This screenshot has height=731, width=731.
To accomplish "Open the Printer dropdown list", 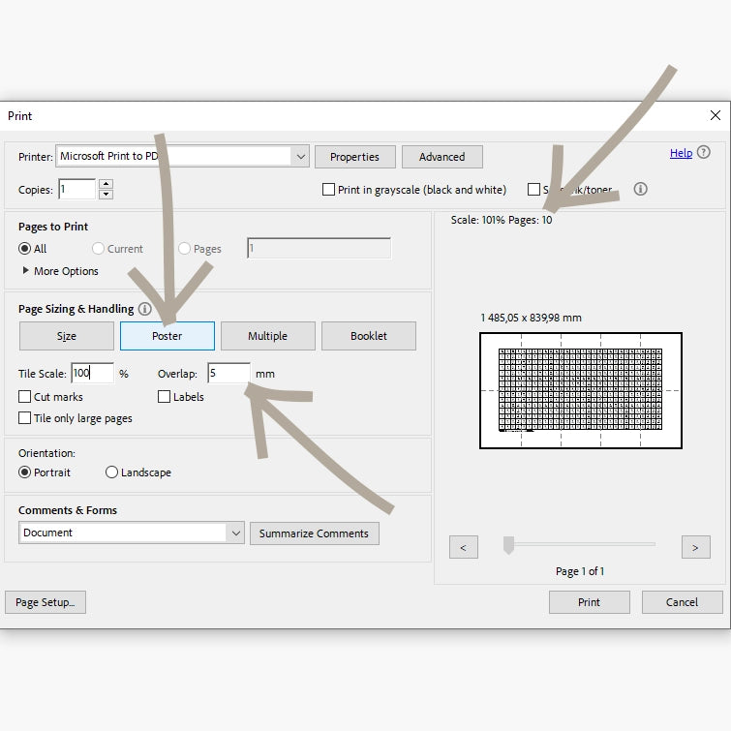I will click(x=300, y=156).
